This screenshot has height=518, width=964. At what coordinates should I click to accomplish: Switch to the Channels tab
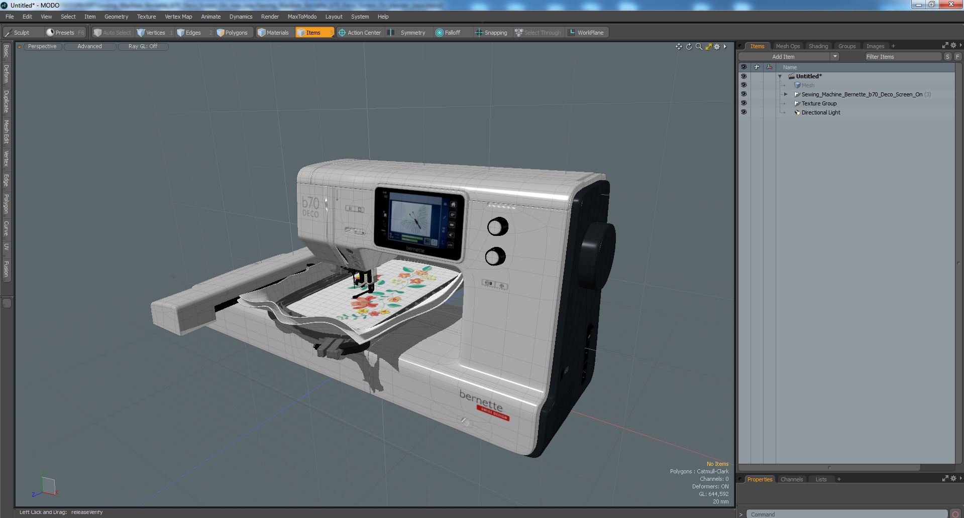click(x=791, y=479)
